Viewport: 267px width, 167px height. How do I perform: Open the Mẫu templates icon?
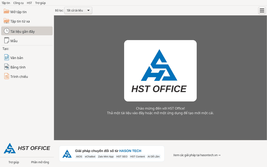tap(6, 40)
